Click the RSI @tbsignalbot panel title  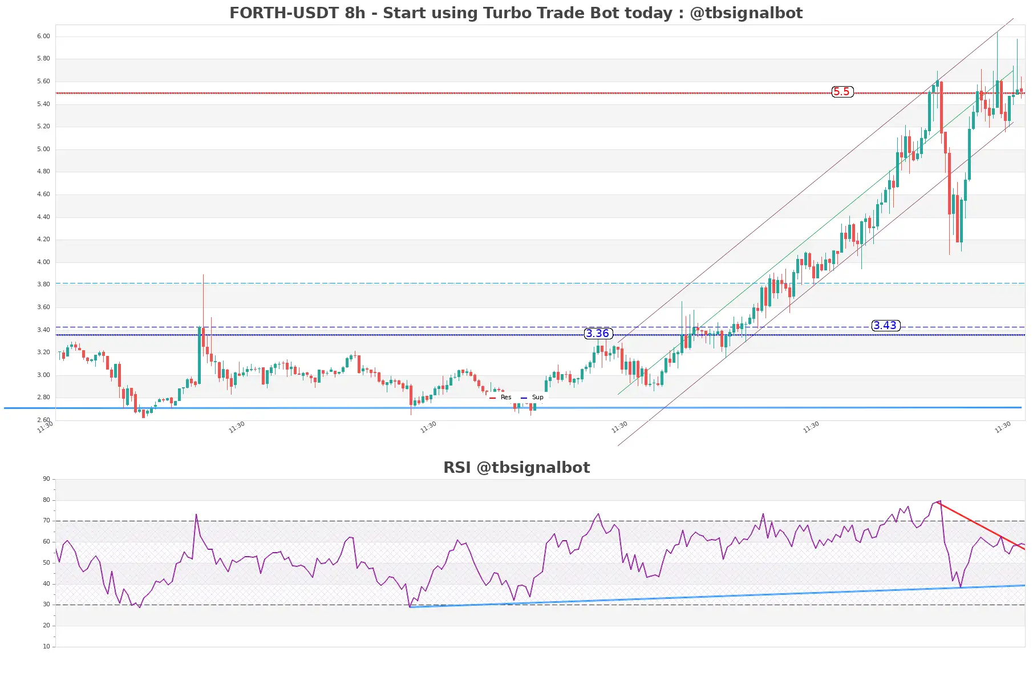click(516, 468)
